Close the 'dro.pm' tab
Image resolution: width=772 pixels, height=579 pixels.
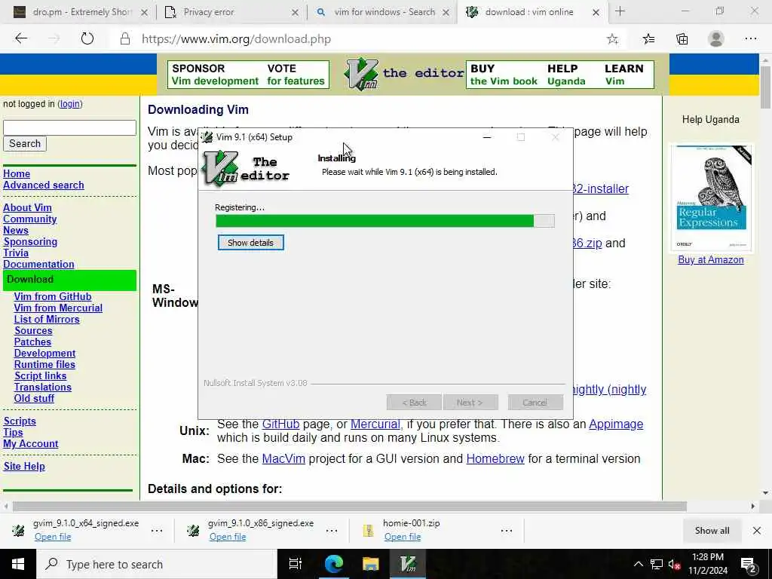(144, 13)
